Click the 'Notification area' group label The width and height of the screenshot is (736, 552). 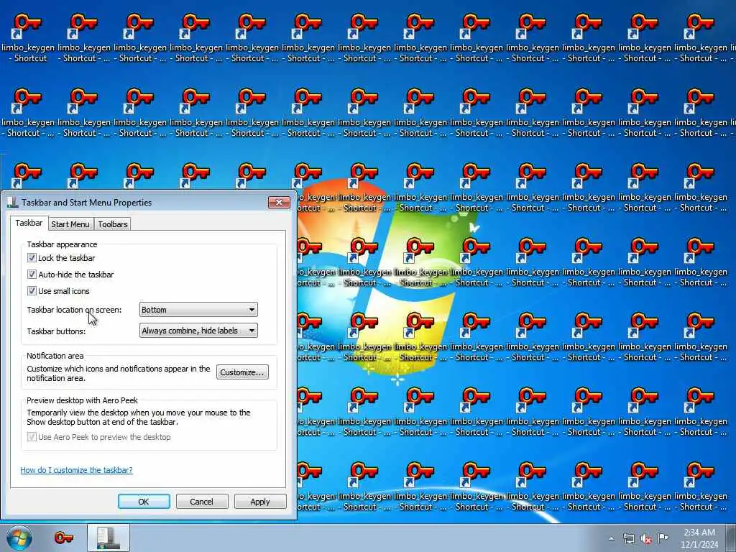click(55, 356)
